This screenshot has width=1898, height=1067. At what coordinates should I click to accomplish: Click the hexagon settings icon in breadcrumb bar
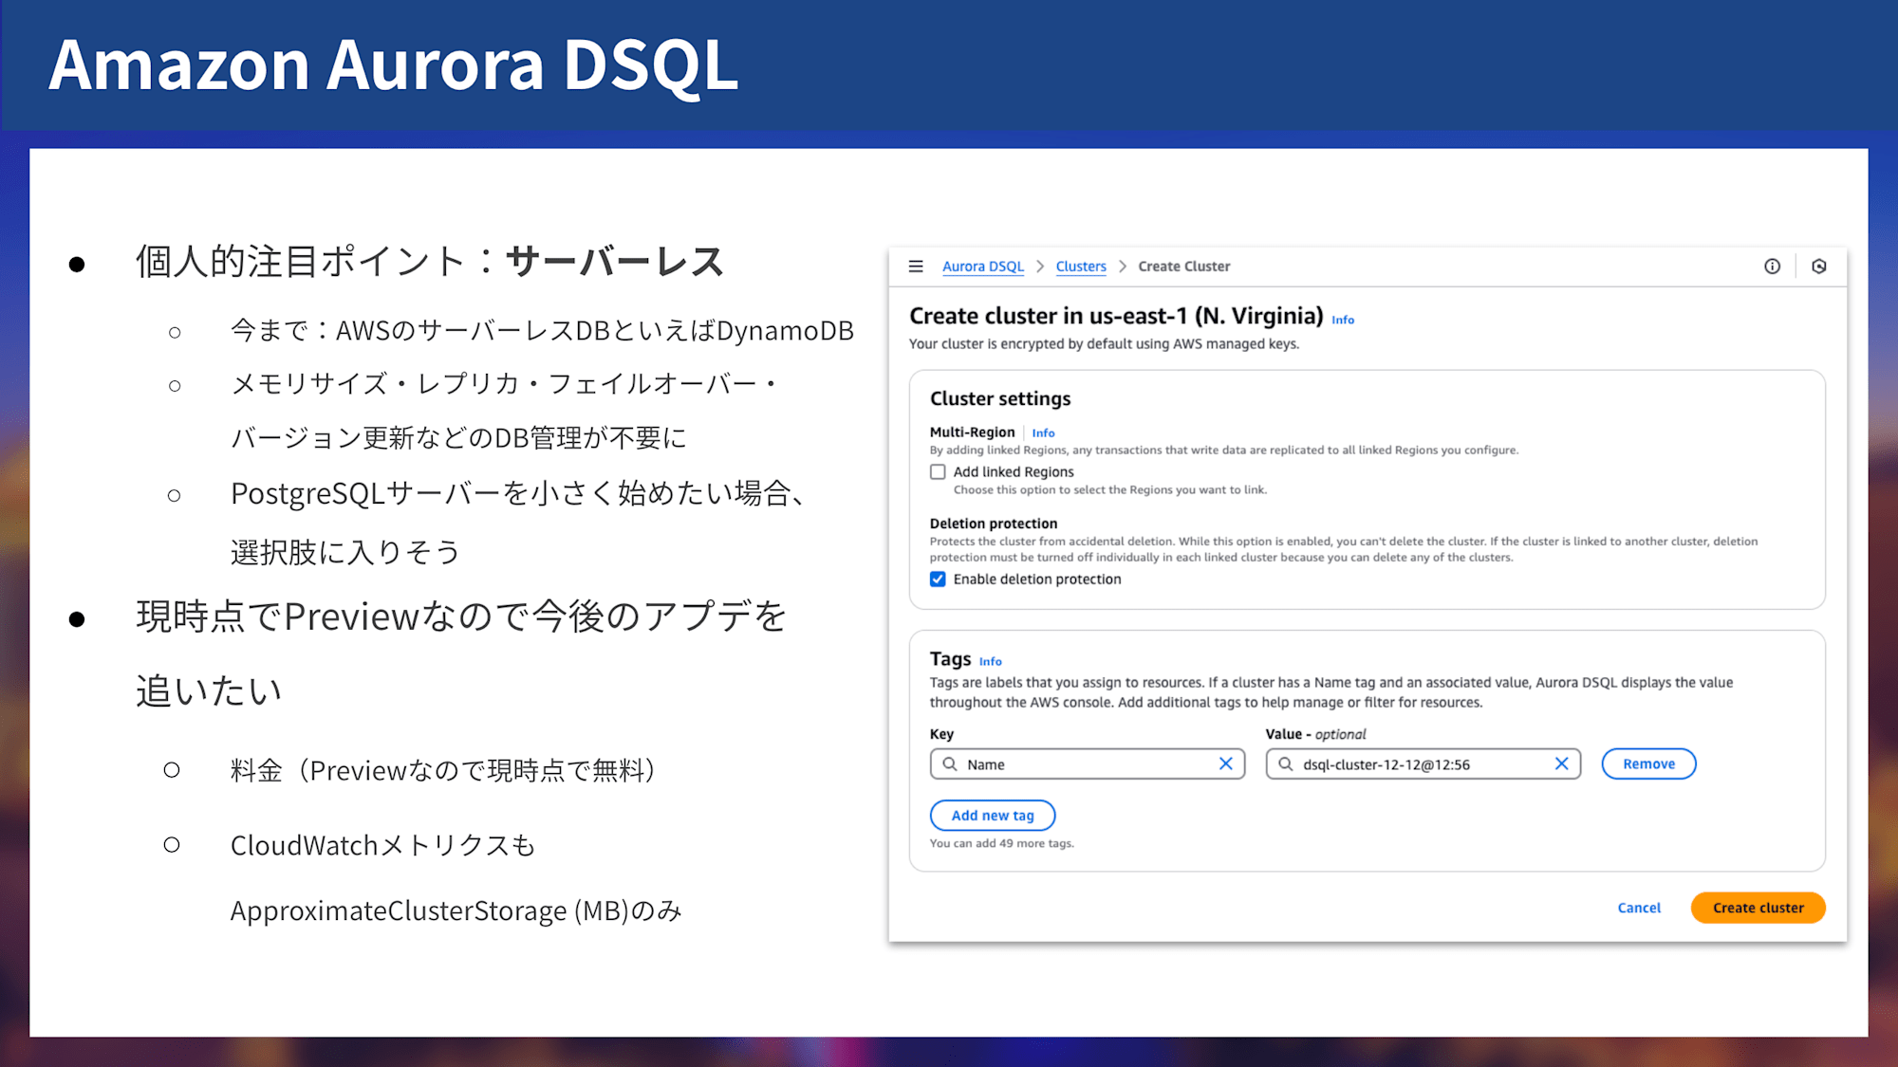coord(1818,267)
